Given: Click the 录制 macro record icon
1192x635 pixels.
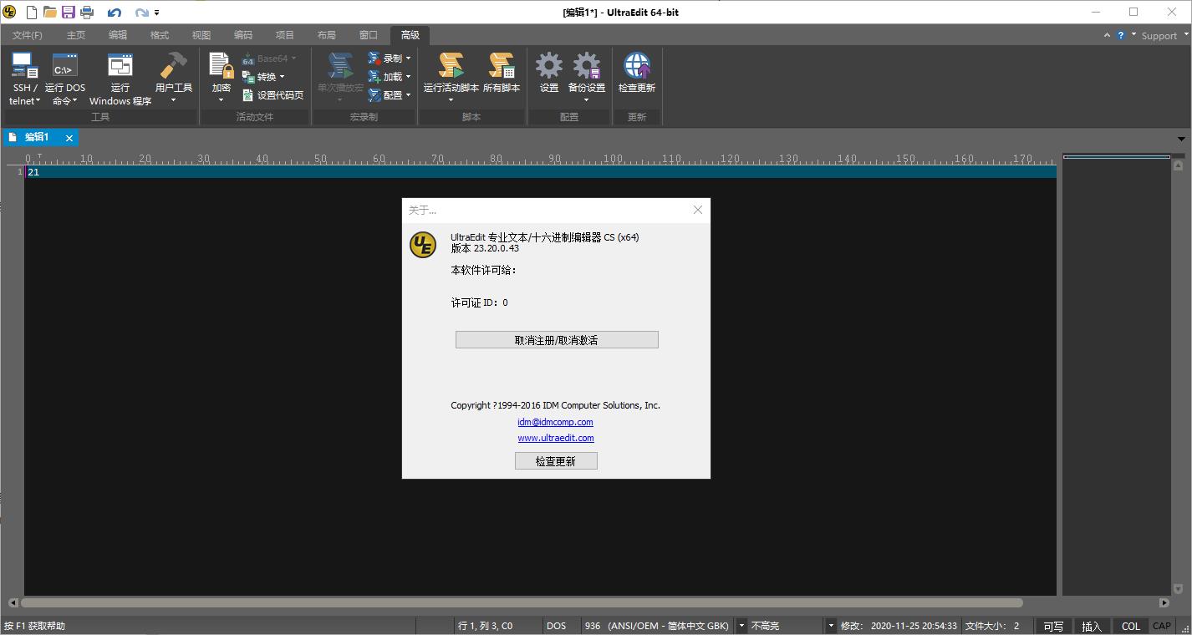Looking at the screenshot, I should click(x=374, y=58).
